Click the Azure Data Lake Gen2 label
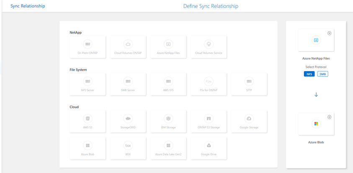Viewport: 353px width, 173px height. [168, 154]
